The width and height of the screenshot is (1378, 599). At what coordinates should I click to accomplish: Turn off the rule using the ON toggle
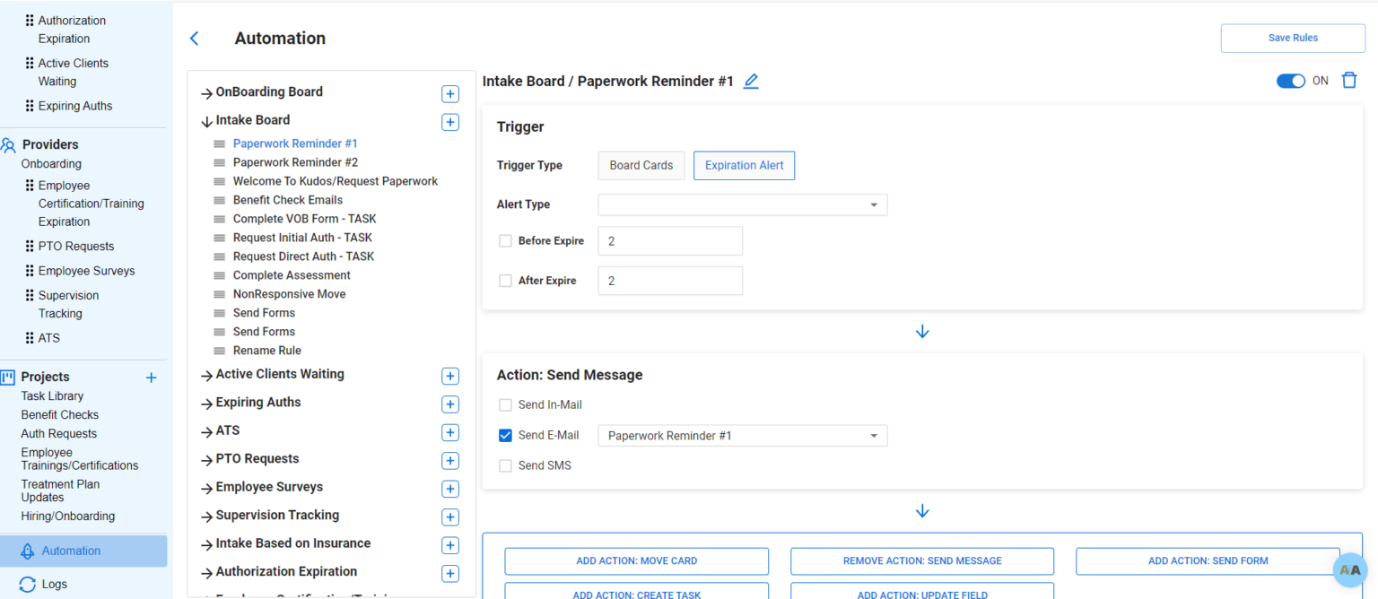pos(1290,80)
